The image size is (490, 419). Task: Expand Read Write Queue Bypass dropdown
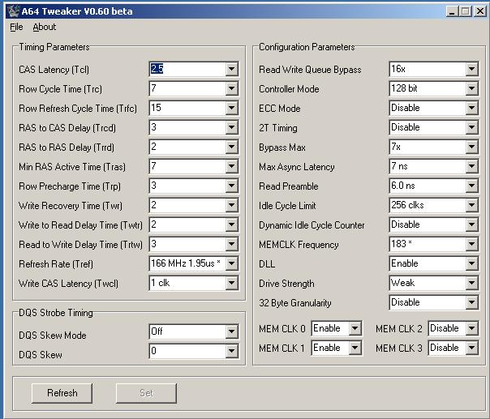[x=471, y=69]
